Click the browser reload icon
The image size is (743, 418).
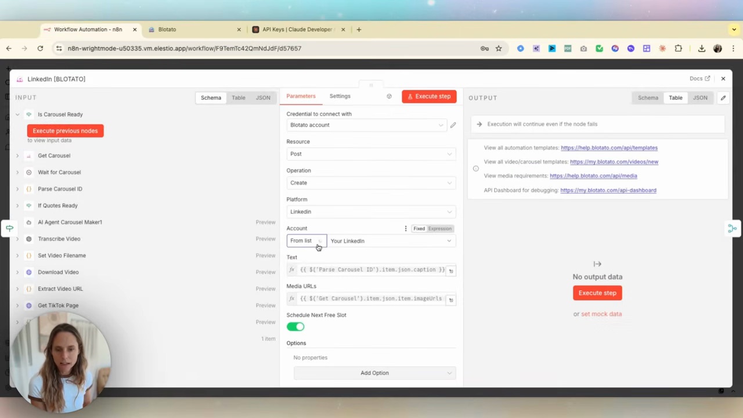(40, 49)
